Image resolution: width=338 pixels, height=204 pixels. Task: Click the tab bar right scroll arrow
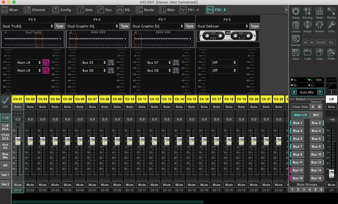(x=287, y=10)
